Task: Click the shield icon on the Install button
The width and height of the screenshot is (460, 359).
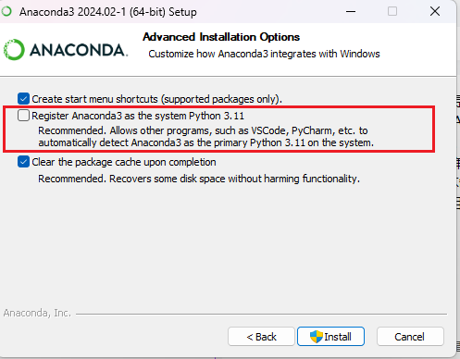Action: (317, 337)
